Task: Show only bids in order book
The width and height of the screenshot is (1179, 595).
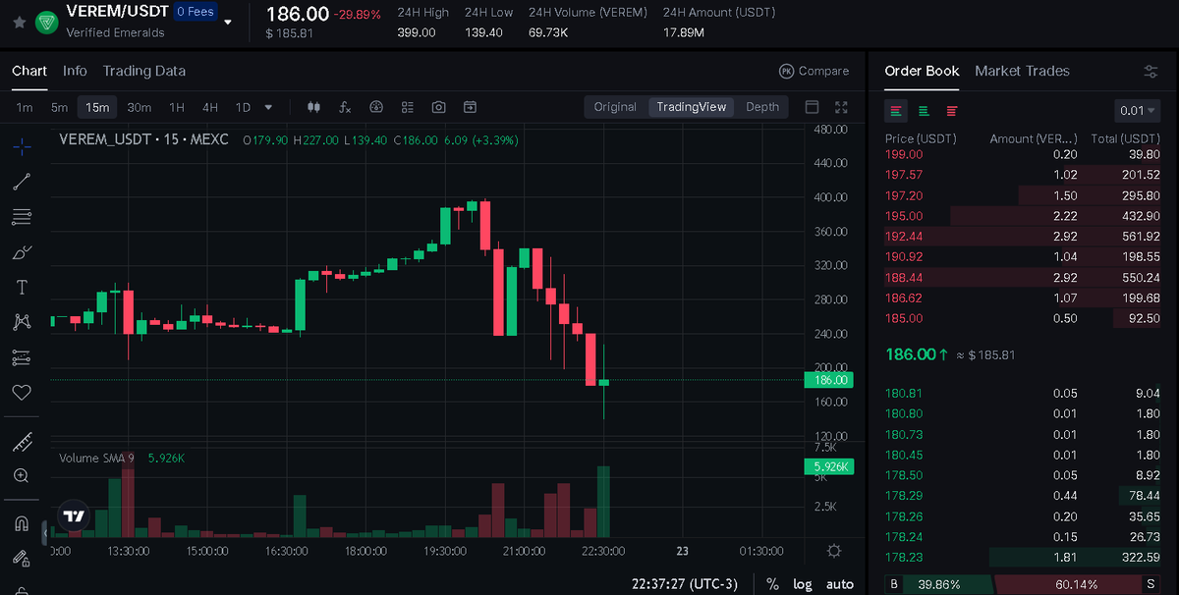Action: [925, 110]
